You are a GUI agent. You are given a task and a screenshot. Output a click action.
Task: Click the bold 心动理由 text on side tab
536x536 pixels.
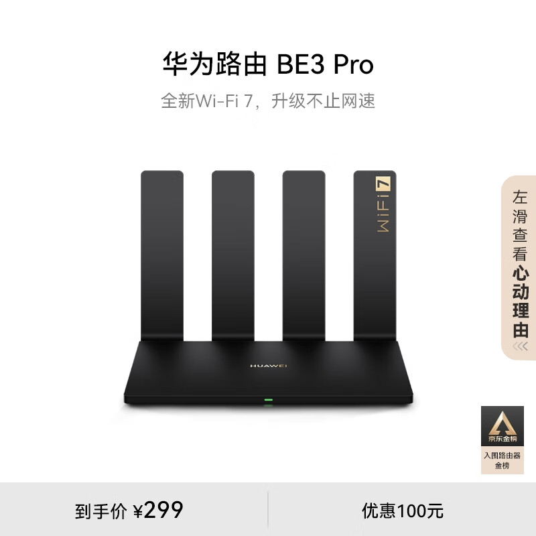pyautogui.click(x=521, y=301)
